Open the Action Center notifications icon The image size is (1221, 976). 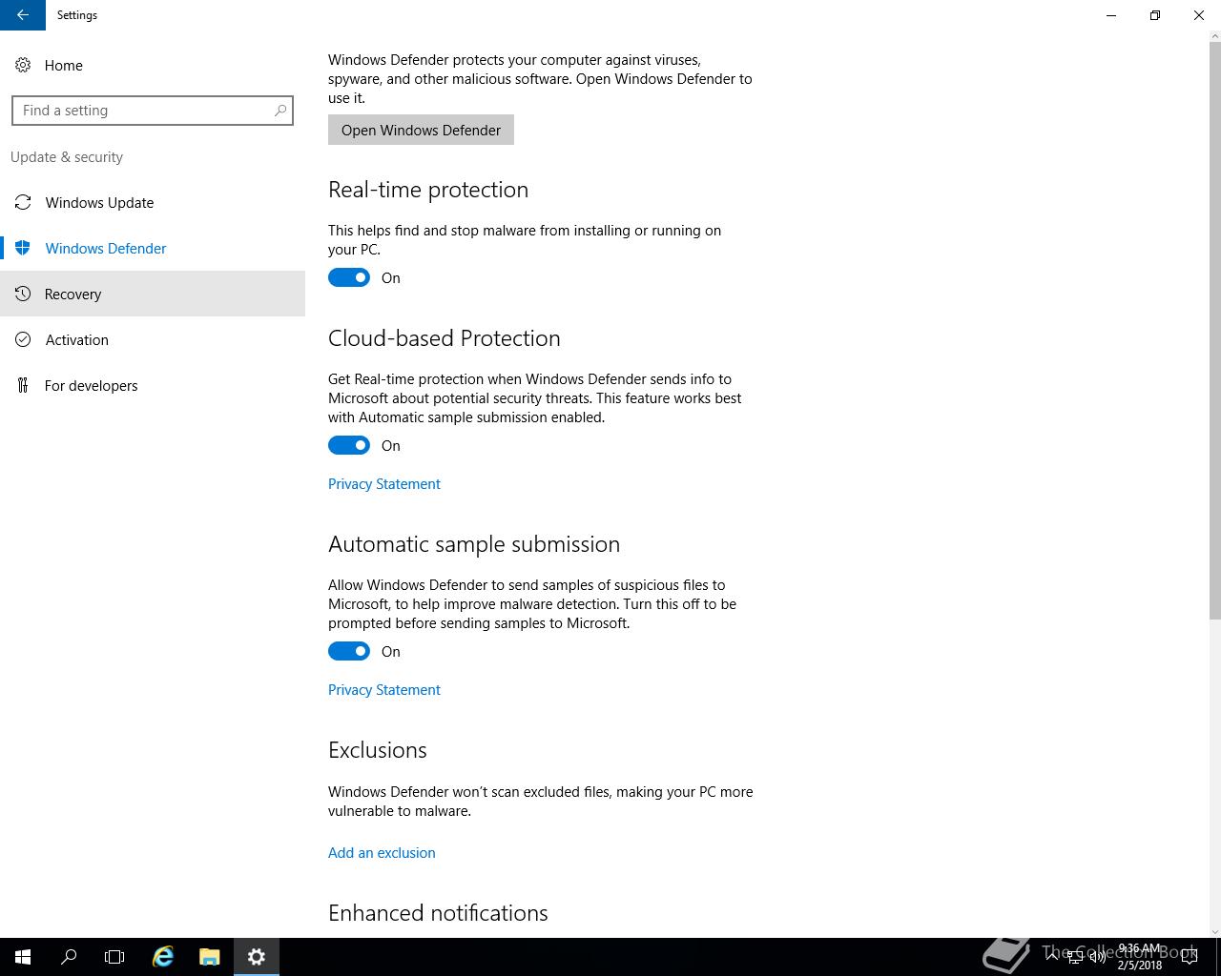(1189, 957)
